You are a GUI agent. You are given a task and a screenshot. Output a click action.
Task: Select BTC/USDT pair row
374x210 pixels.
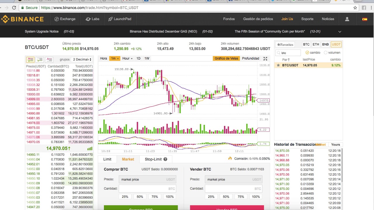coord(308,65)
